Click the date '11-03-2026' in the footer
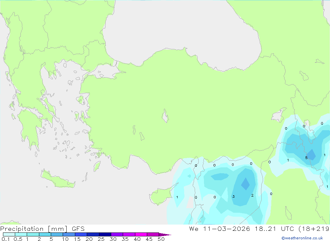Screen dimensions: 330x241 [226, 229]
